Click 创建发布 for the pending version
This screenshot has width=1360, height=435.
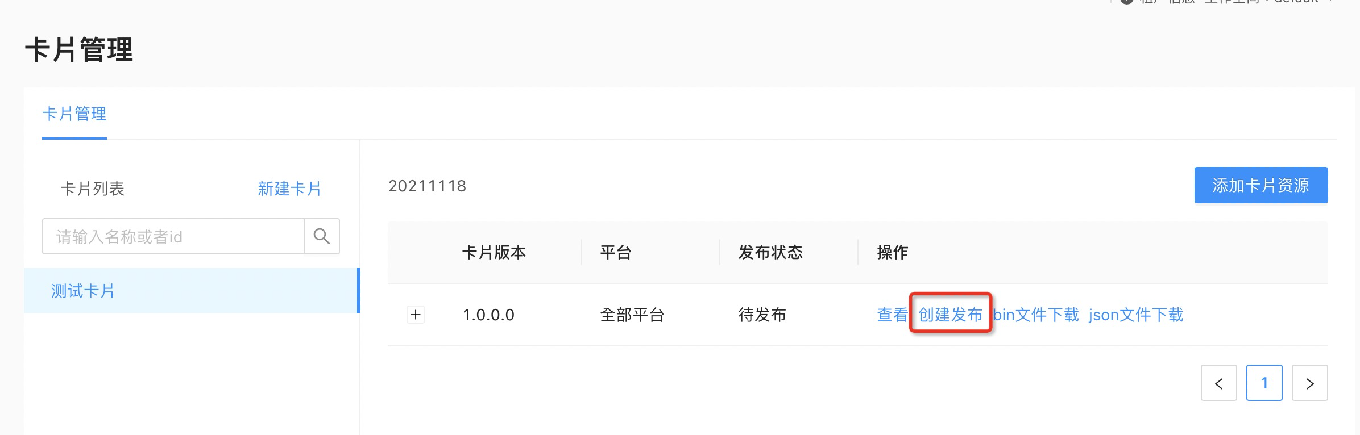click(950, 315)
